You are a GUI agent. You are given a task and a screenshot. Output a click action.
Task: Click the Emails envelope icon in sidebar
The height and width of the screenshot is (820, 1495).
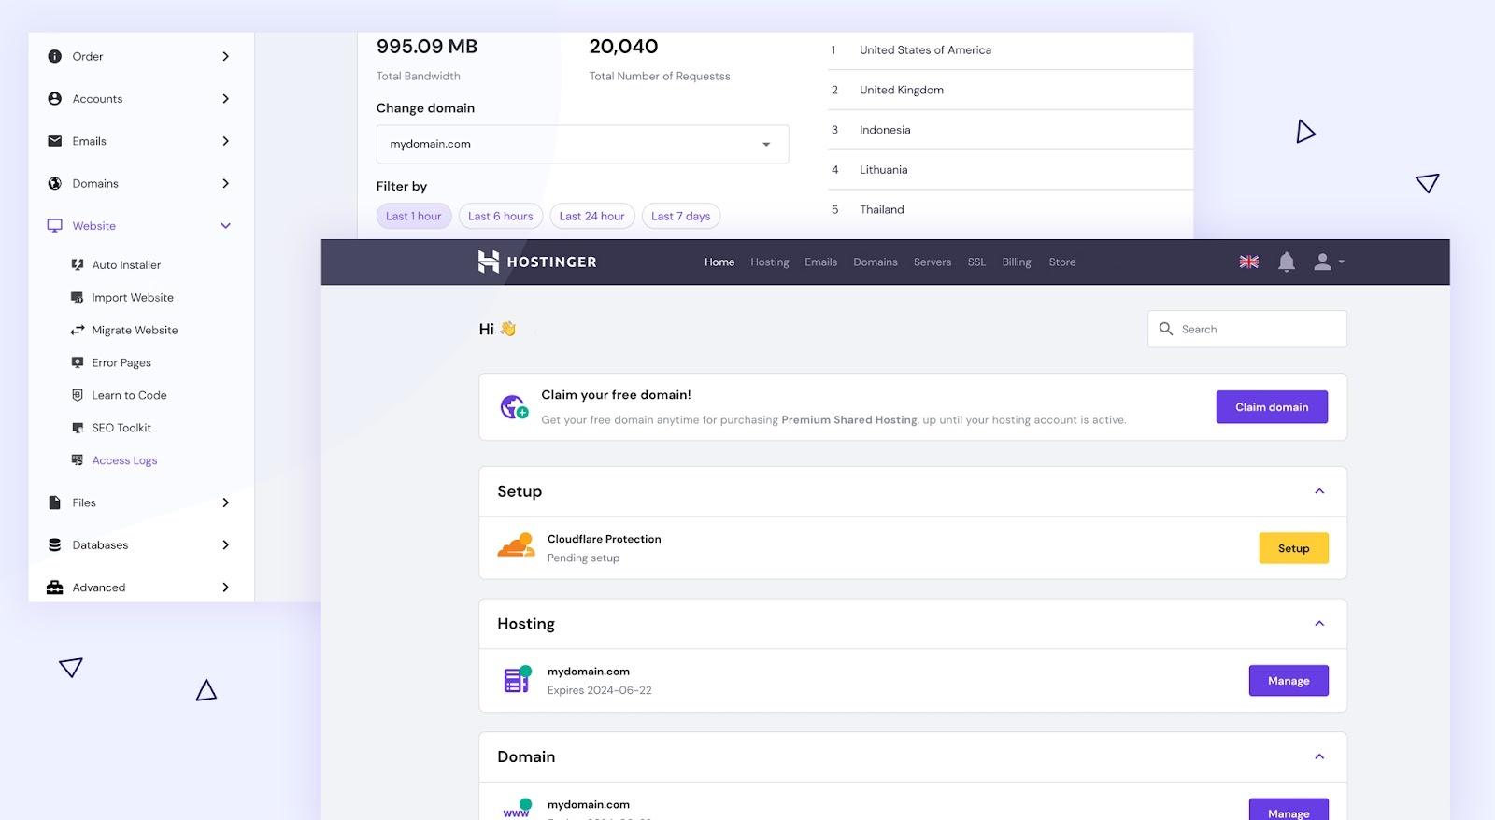pyautogui.click(x=54, y=141)
